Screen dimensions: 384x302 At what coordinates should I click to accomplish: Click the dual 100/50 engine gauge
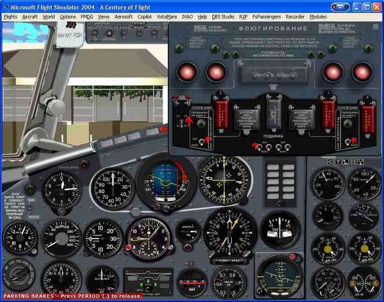(364, 283)
